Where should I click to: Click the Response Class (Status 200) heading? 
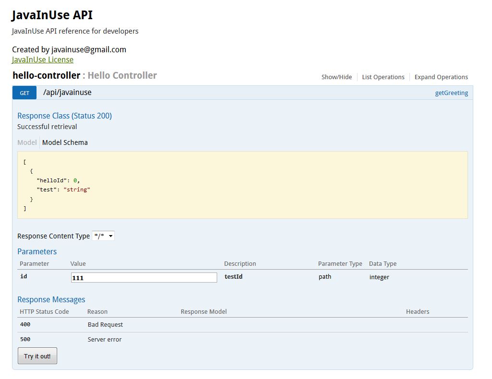pyautogui.click(x=64, y=116)
